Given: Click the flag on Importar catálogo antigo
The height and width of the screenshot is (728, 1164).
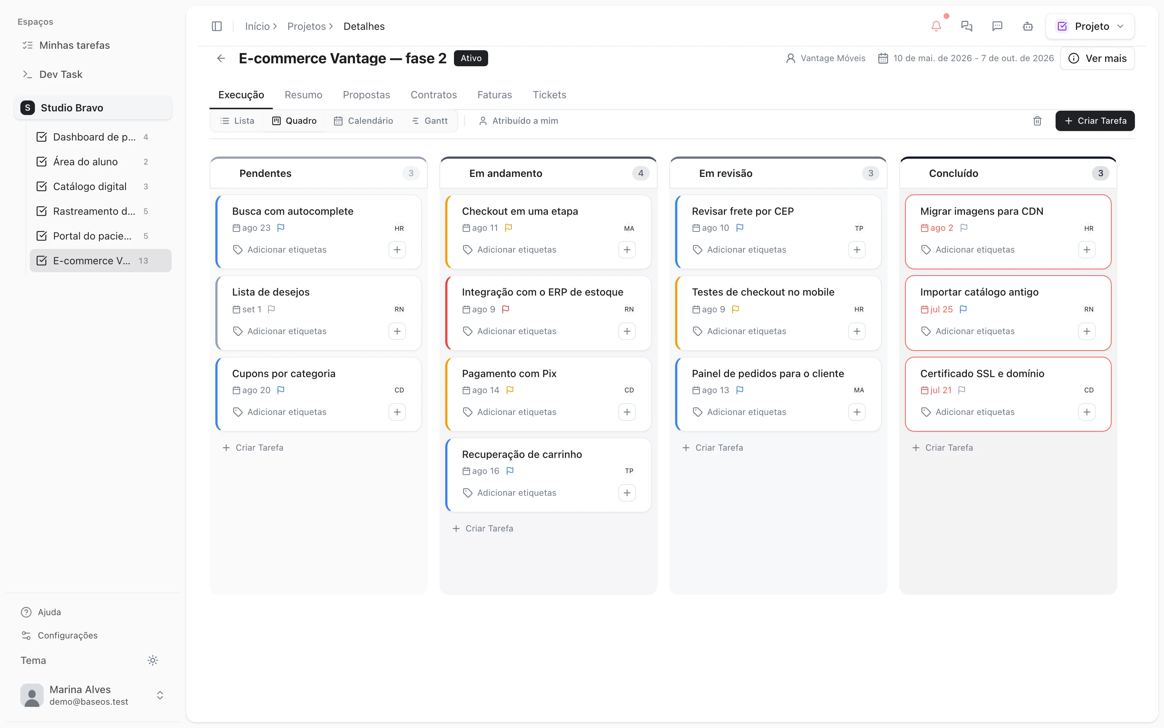Looking at the screenshot, I should pos(963,309).
